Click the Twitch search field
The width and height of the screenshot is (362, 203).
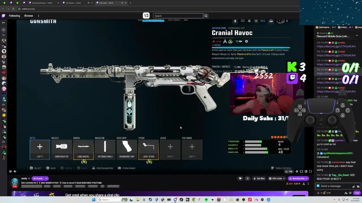178,16
